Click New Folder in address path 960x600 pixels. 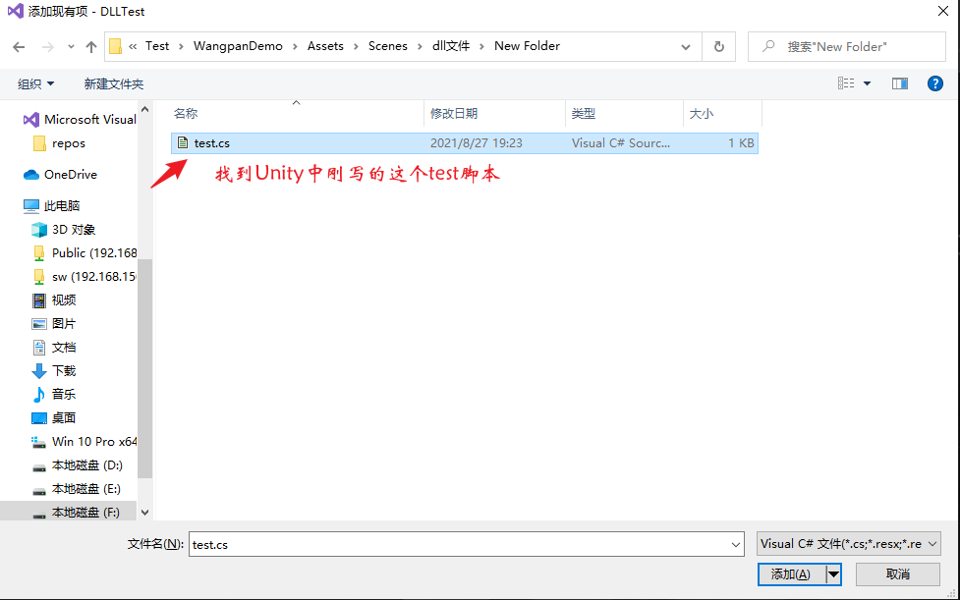tap(527, 46)
